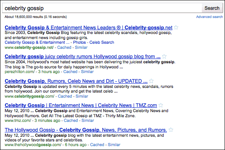Click the www.tmz.com/ URL text
This screenshot has height=150, width=225.
pyautogui.click(x=18, y=120)
